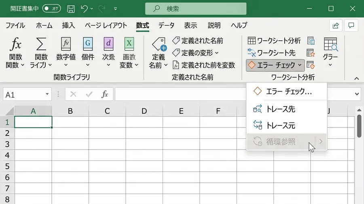Expand the 関数ライブラリ sigma dropdown arrow
364x204 pixels.
[x=50, y=65]
